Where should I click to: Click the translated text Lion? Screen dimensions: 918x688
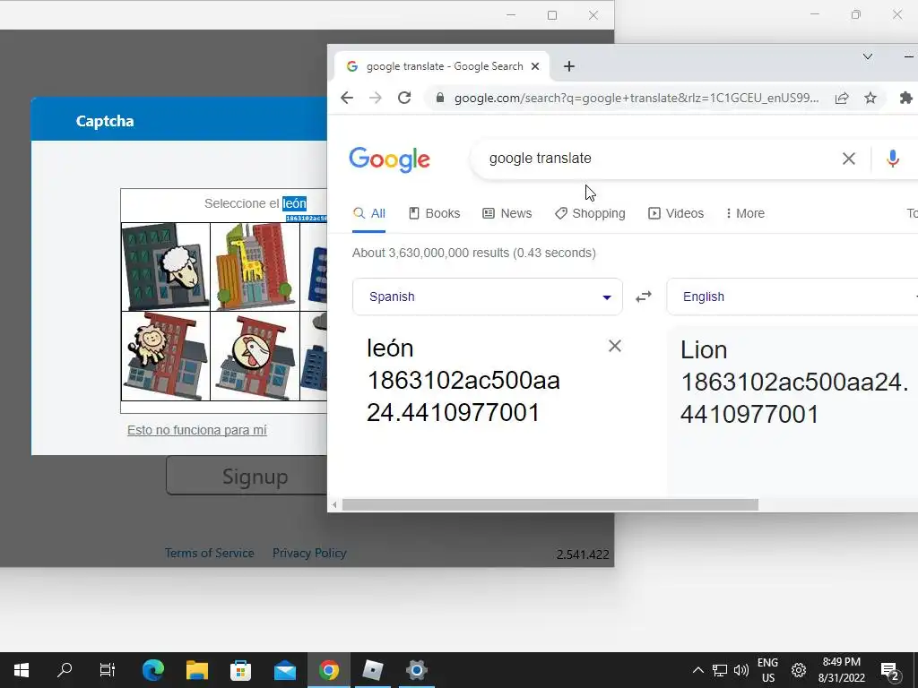pyautogui.click(x=704, y=350)
